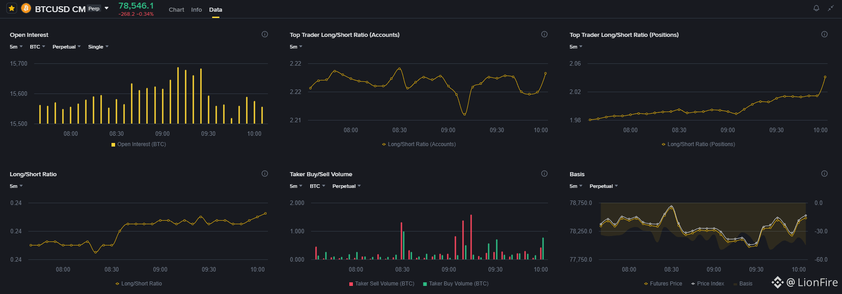Show info for Open Interest panel
Screen dimensions: 842x294
point(265,34)
